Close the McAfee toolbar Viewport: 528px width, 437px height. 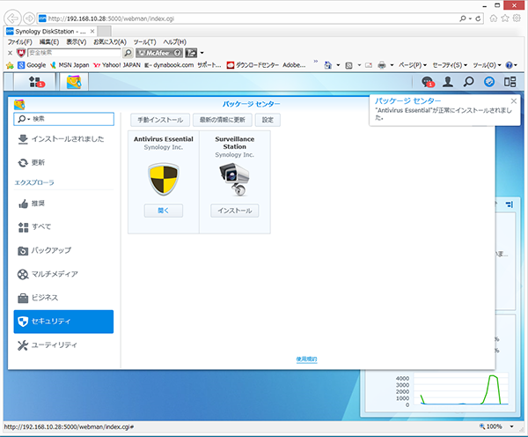(x=10, y=53)
